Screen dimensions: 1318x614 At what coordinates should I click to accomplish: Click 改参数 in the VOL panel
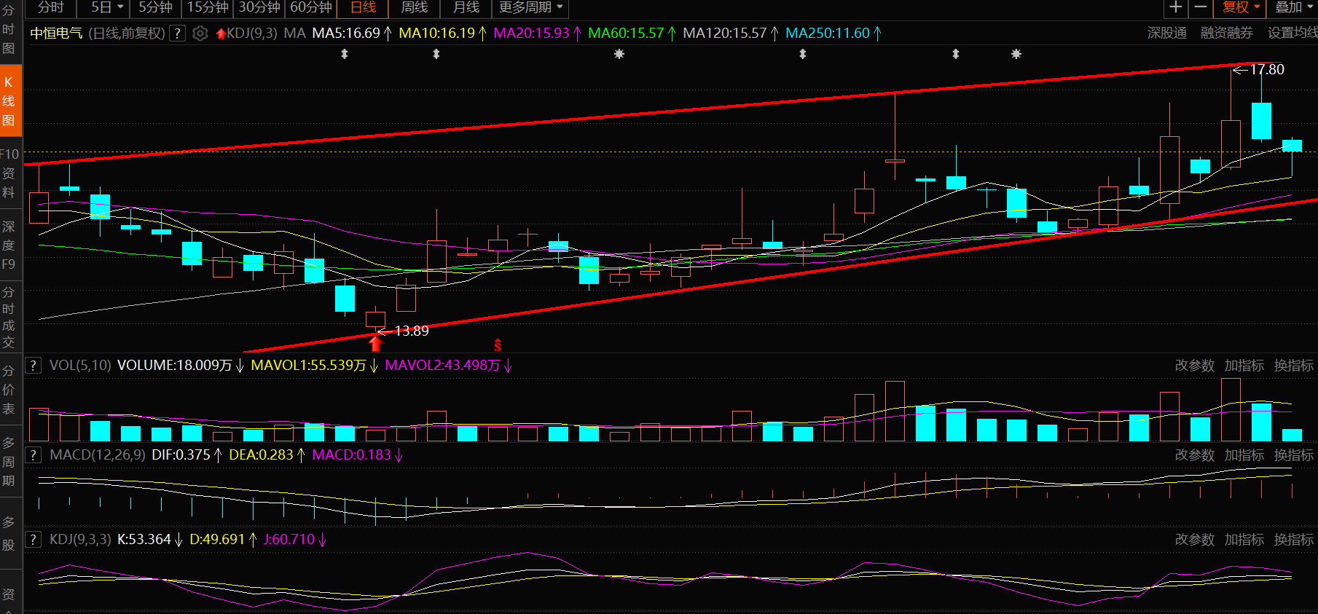point(1195,366)
